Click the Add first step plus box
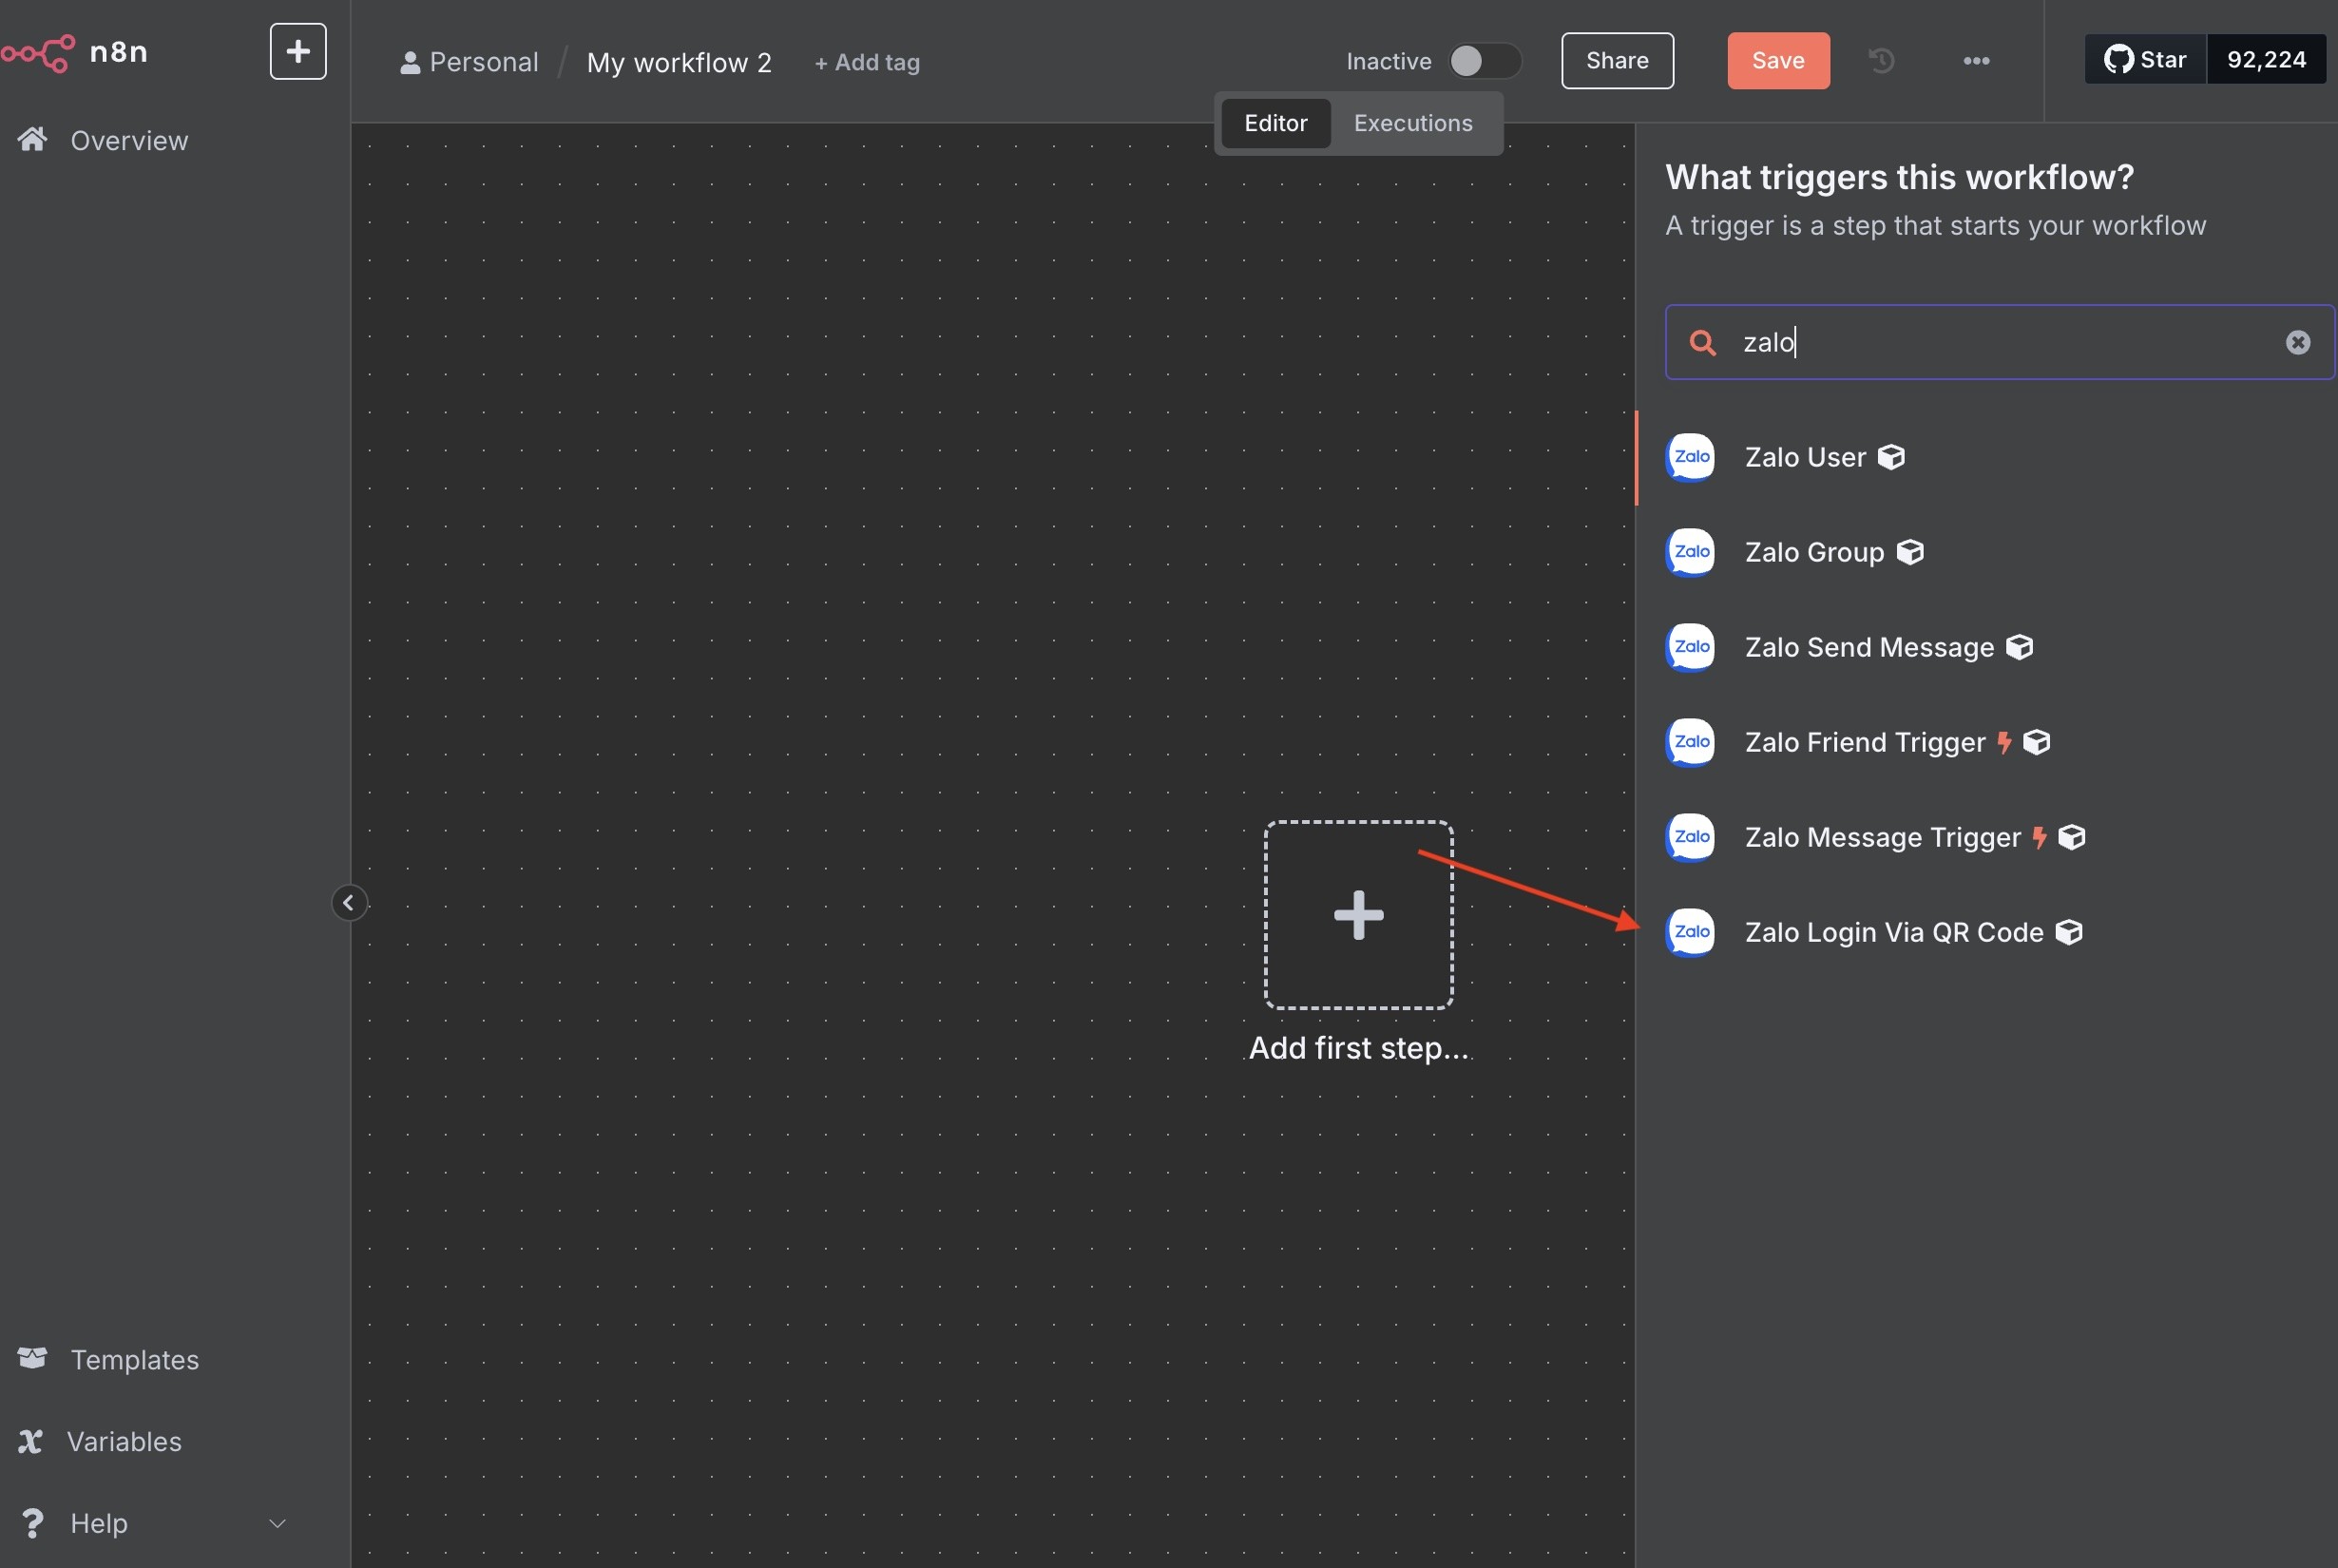 [1358, 915]
